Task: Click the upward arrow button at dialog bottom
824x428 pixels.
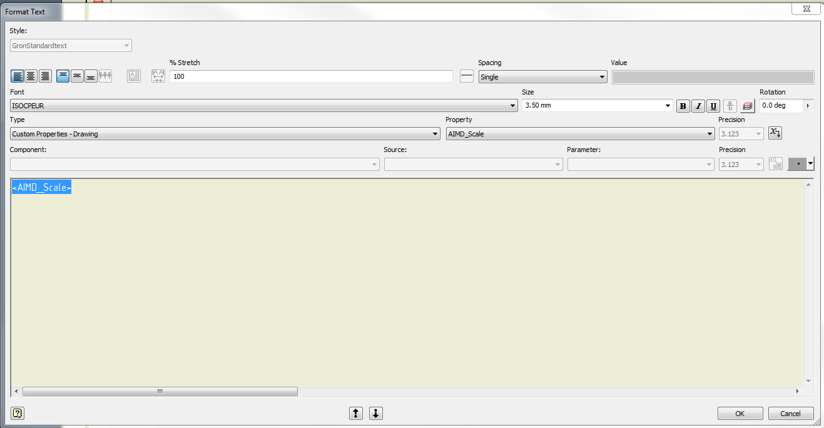Action: pos(356,413)
